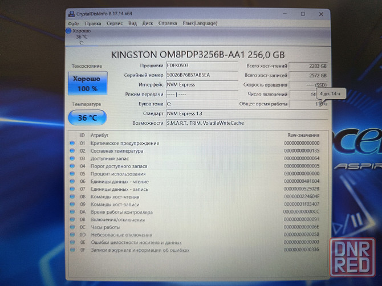Open the Язык(Language) menu

click(x=200, y=23)
